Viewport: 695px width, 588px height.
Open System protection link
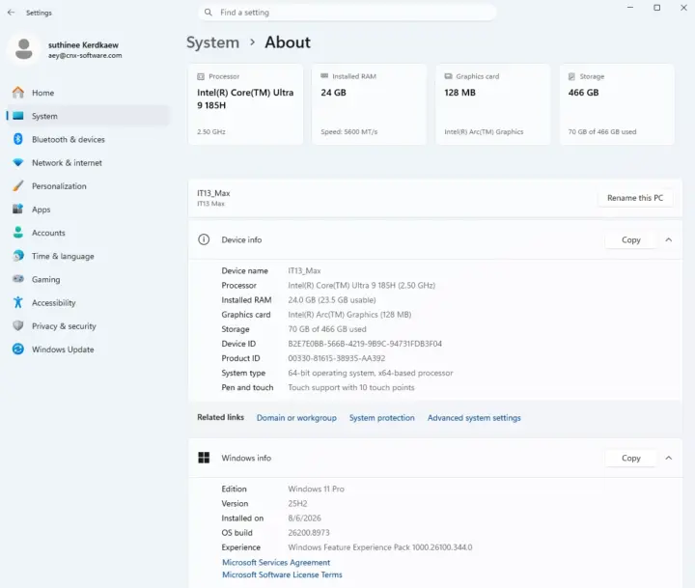[x=381, y=418]
